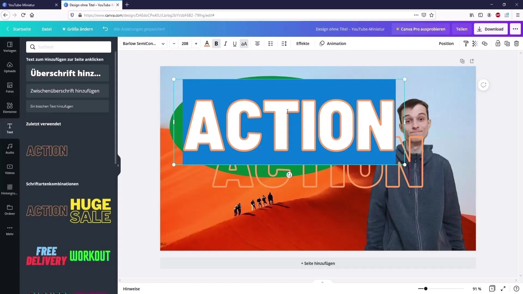Screen dimensions: 523x294
Task: Duplicate the selected element
Action: pos(507,44)
